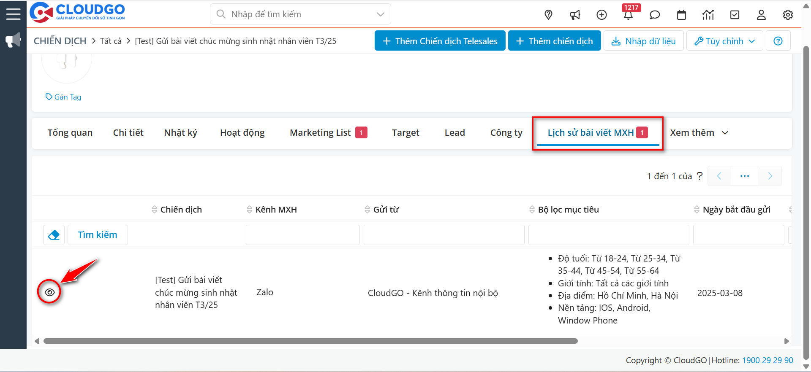Switch to the Marketing List tab

320,133
